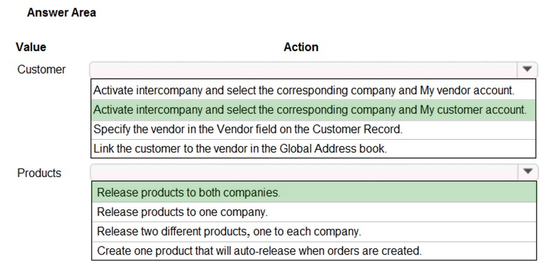
Task: Open the Products dropdown arrow
Action: (x=528, y=172)
